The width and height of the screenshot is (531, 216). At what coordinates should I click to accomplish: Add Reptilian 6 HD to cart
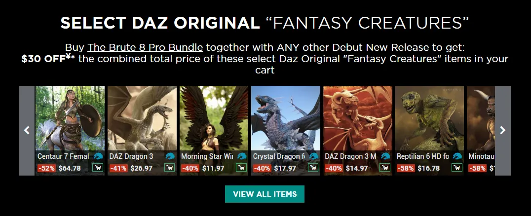click(x=456, y=168)
